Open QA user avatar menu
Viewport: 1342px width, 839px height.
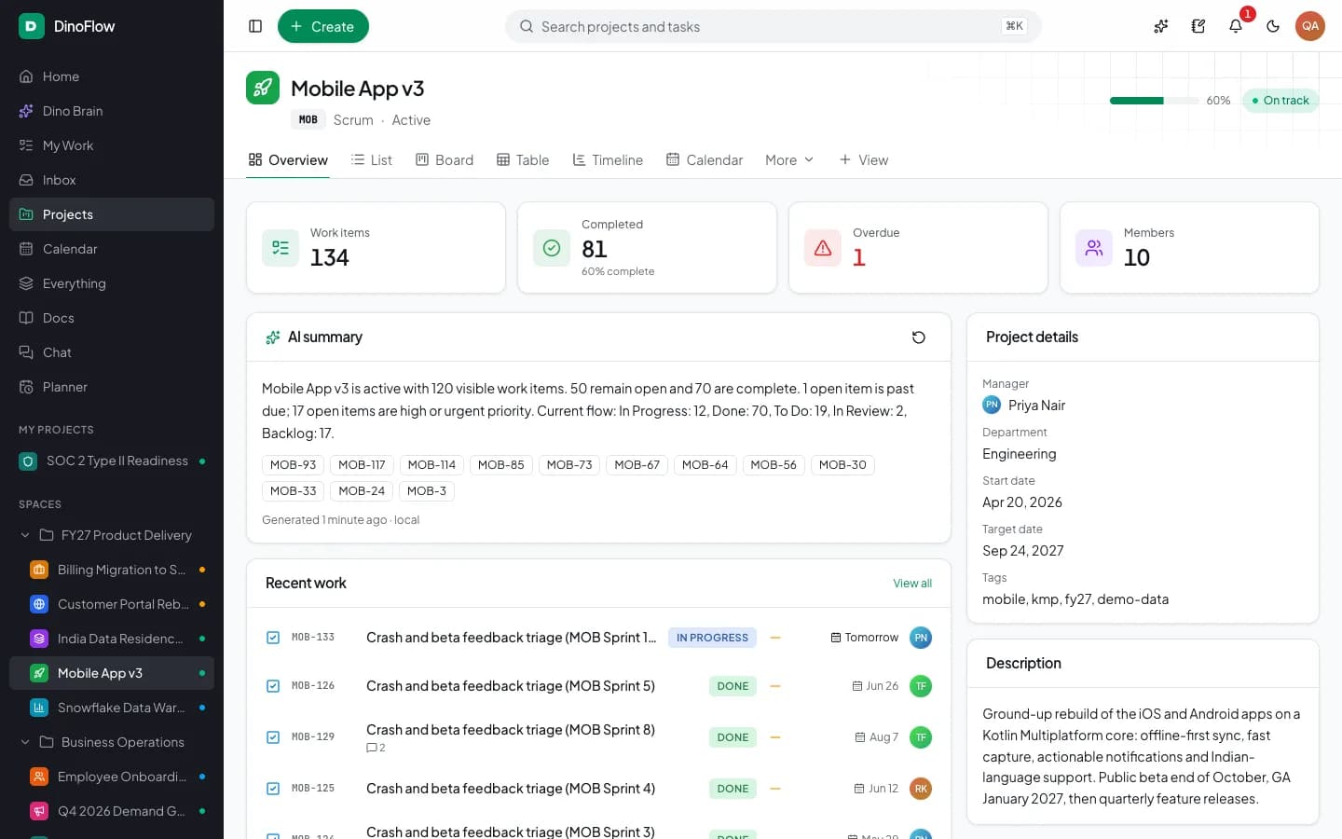tap(1310, 26)
